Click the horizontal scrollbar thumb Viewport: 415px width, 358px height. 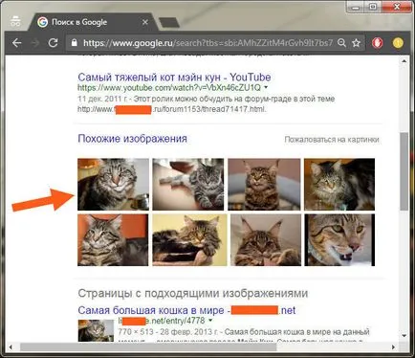pos(148,347)
